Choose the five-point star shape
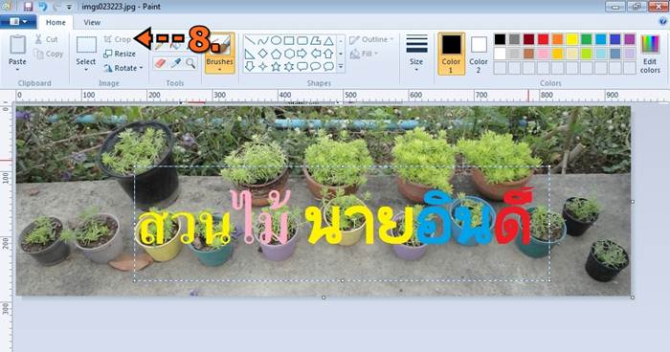Screen dimensions: 670x352 point(276,66)
